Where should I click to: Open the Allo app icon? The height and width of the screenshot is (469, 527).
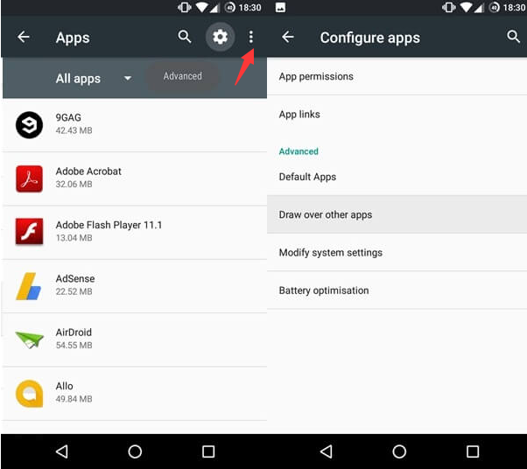[x=29, y=394]
